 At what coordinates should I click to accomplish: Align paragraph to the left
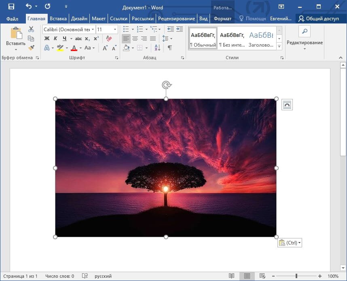coord(126,39)
